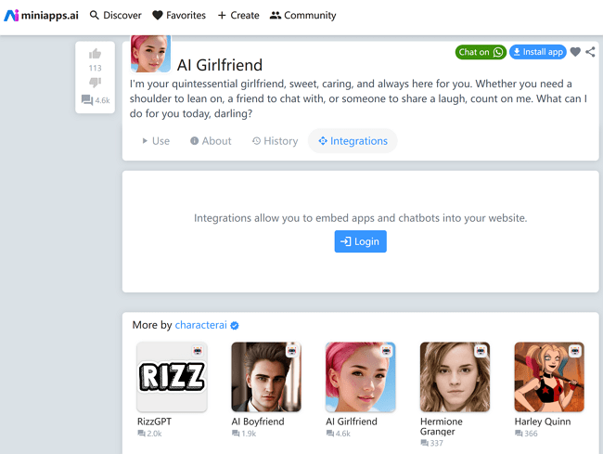Click the thumbs down dislike icon

coord(95,83)
